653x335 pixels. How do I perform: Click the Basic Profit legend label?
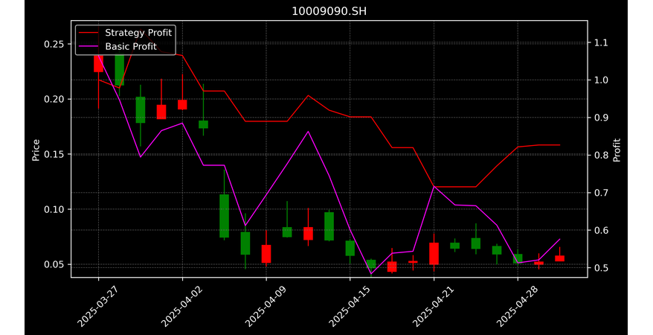pyautogui.click(x=131, y=46)
